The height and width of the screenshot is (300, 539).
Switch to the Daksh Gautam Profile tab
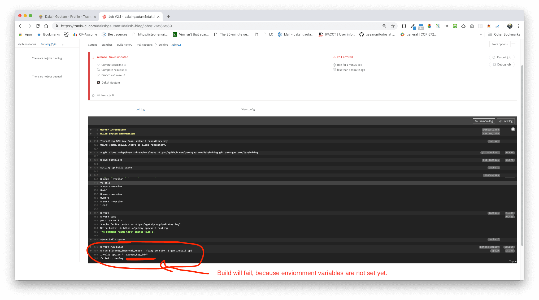click(x=67, y=17)
